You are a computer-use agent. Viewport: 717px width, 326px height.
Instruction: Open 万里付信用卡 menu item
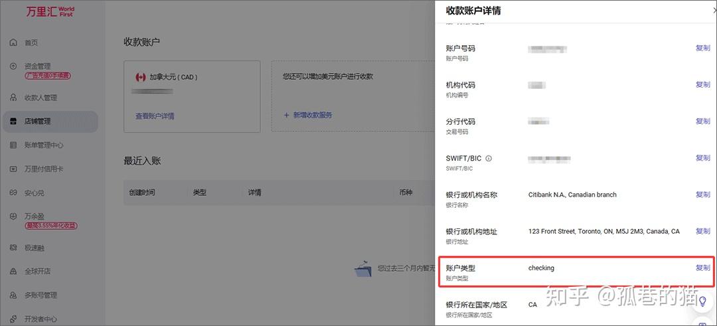44,169
